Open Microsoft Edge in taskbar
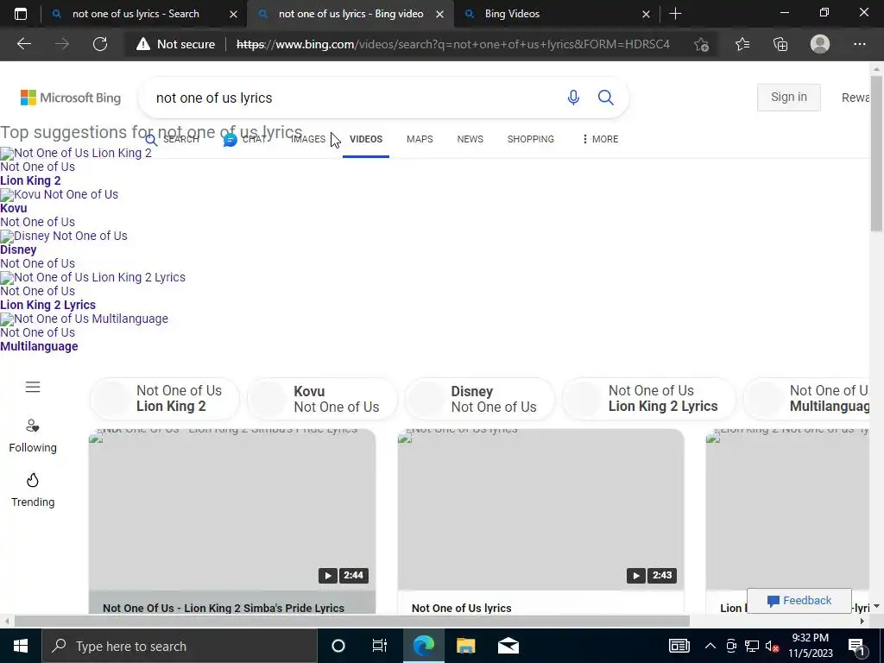The width and height of the screenshot is (884, 663). pos(423,646)
